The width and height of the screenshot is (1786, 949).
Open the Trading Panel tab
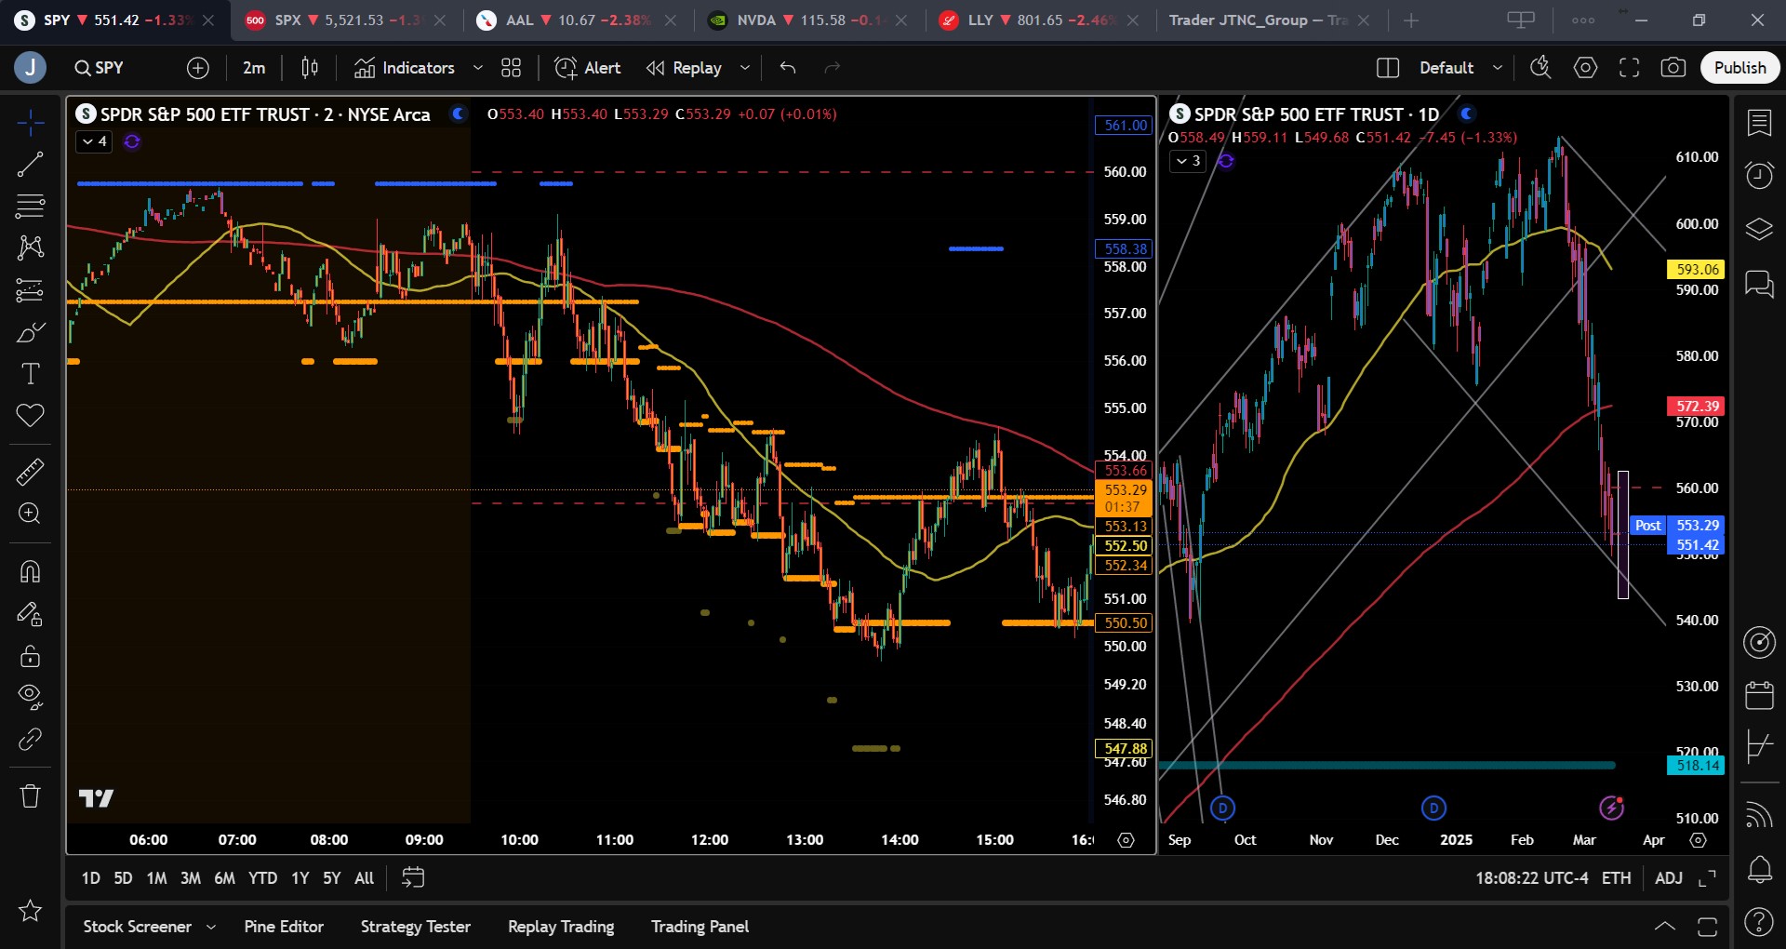[700, 927]
